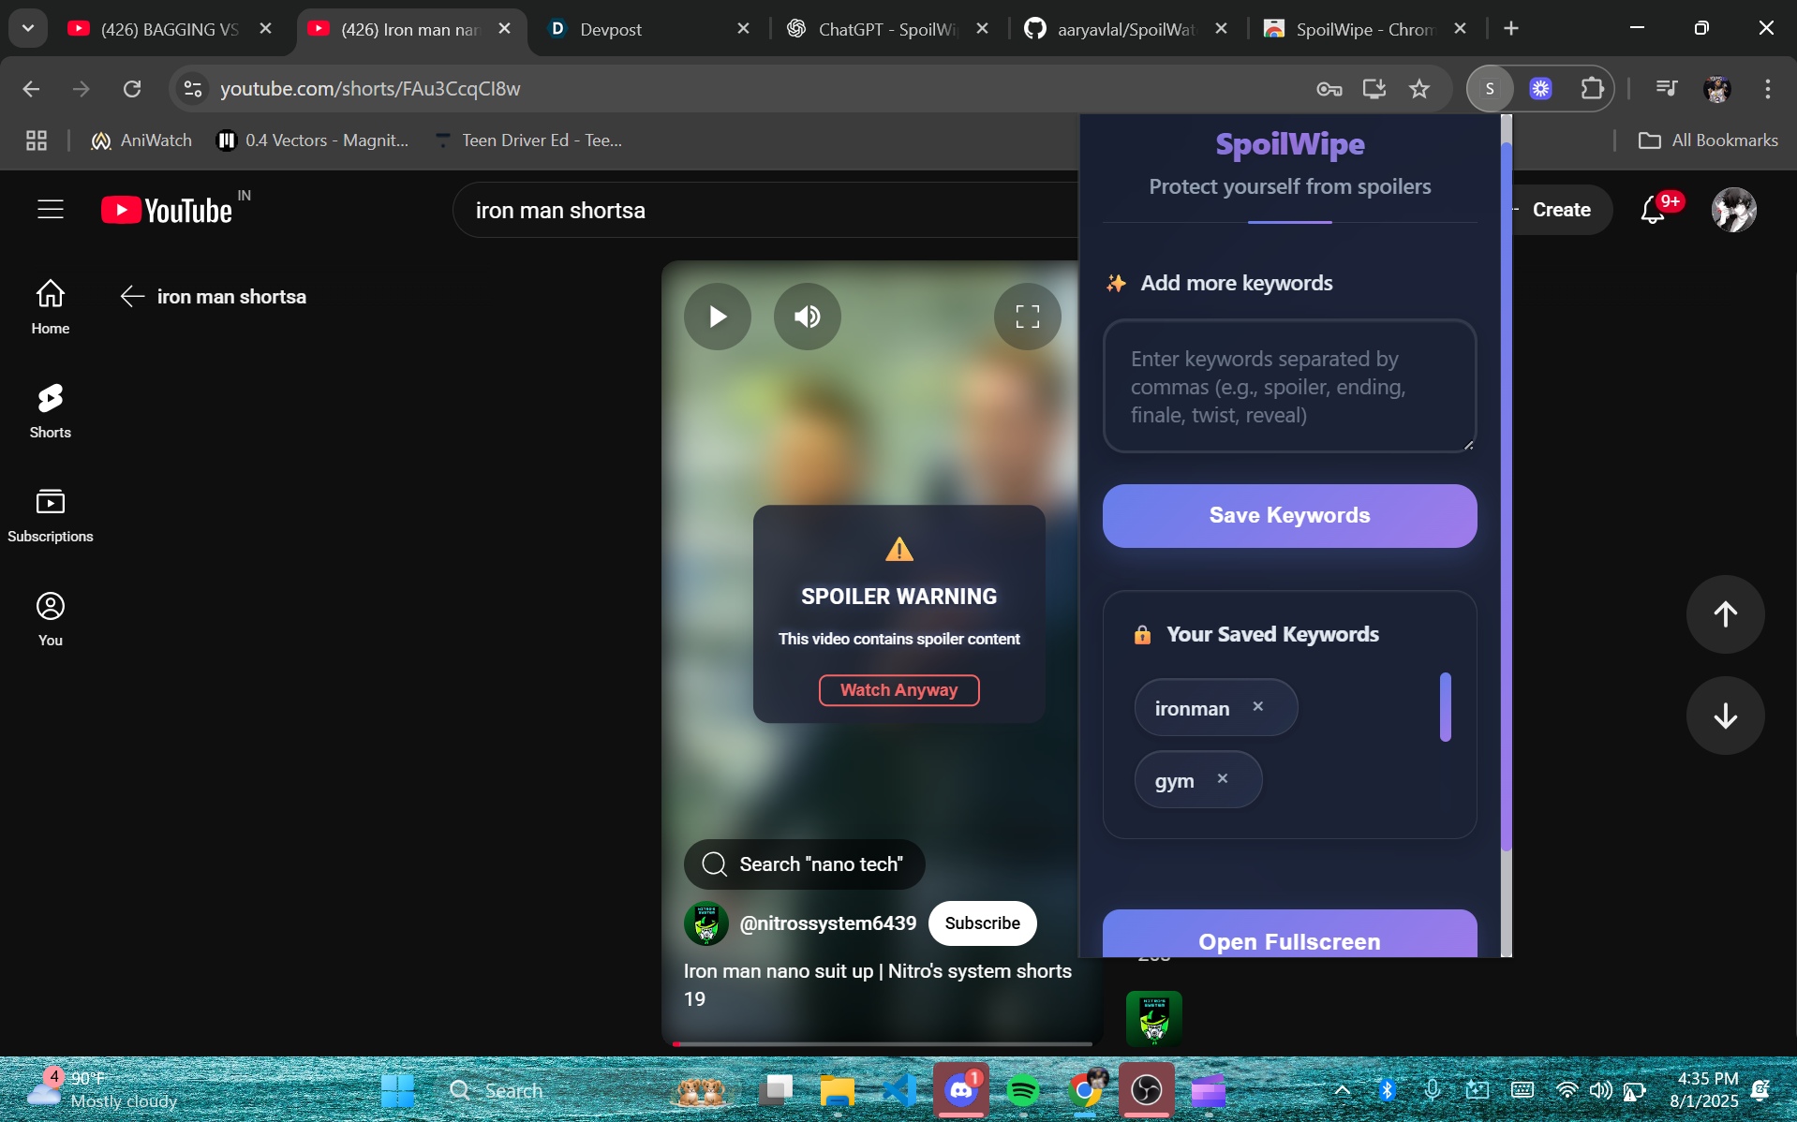Toggle YouTube hamburger guide menu
1797x1122 pixels.
click(51, 210)
